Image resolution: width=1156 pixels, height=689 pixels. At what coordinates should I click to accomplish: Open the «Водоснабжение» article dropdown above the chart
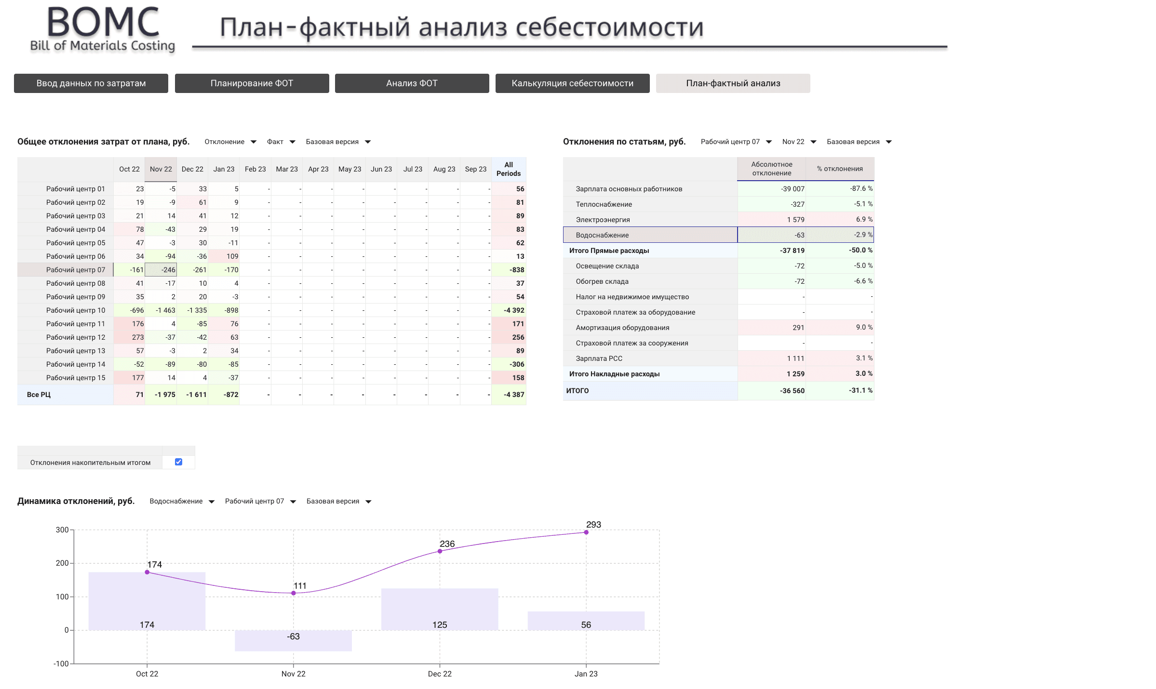click(181, 501)
